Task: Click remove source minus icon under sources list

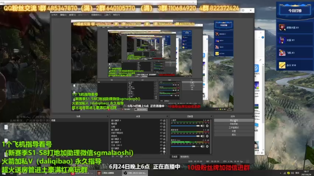Action: [117, 156]
